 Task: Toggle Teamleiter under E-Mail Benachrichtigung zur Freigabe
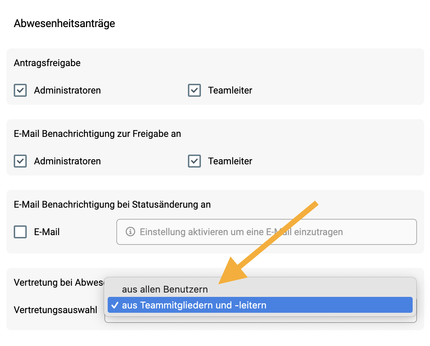[194, 161]
